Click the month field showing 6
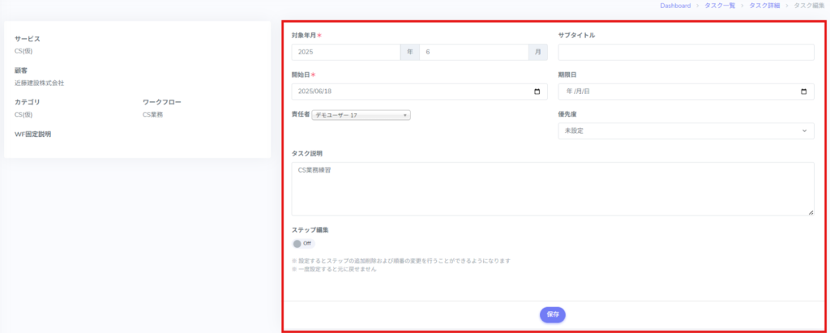The image size is (830, 333). pos(473,52)
